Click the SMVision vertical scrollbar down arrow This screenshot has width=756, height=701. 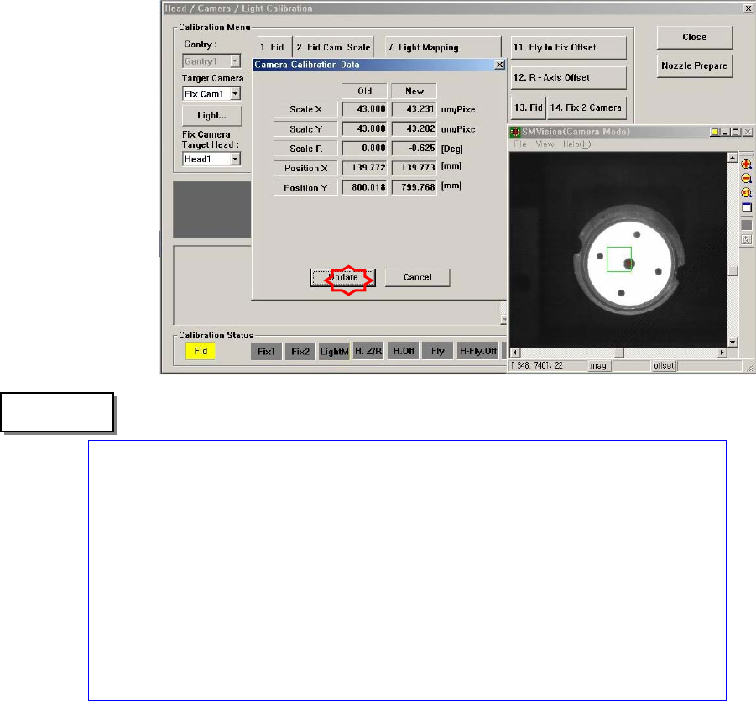tap(733, 342)
